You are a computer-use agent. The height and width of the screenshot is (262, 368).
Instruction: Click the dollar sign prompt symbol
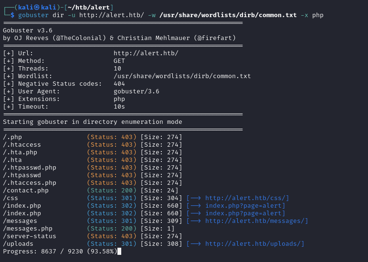[x=12, y=15]
